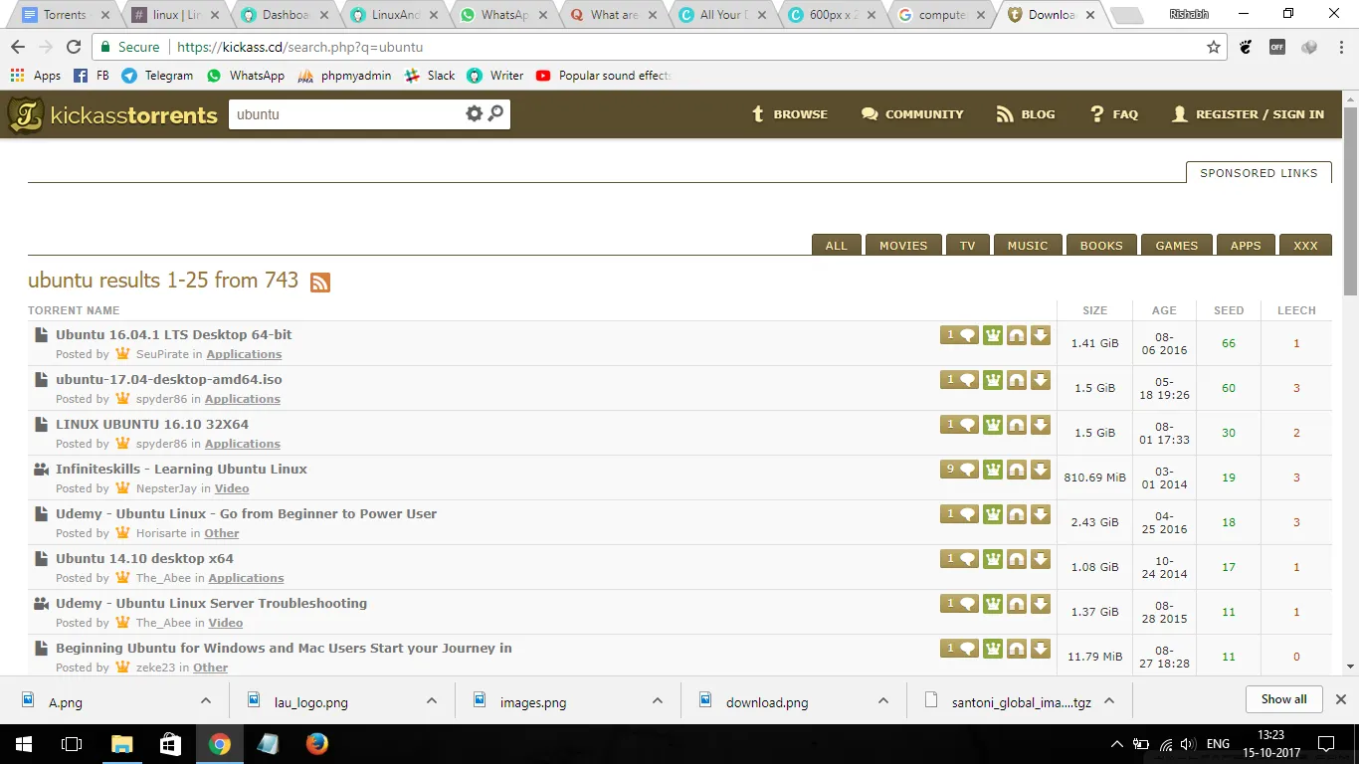
Task: Open the advanced search settings gear
Action: [474, 113]
